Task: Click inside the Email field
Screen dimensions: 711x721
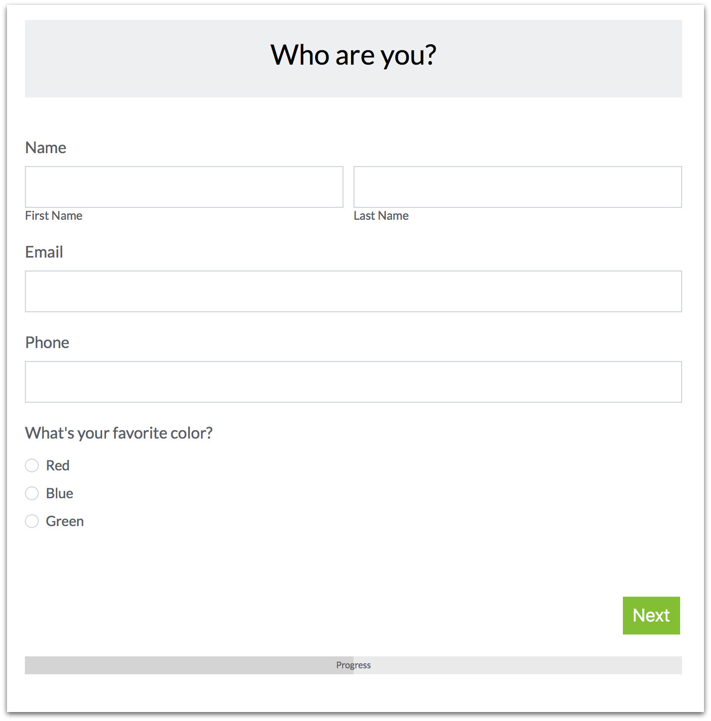Action: pos(353,291)
